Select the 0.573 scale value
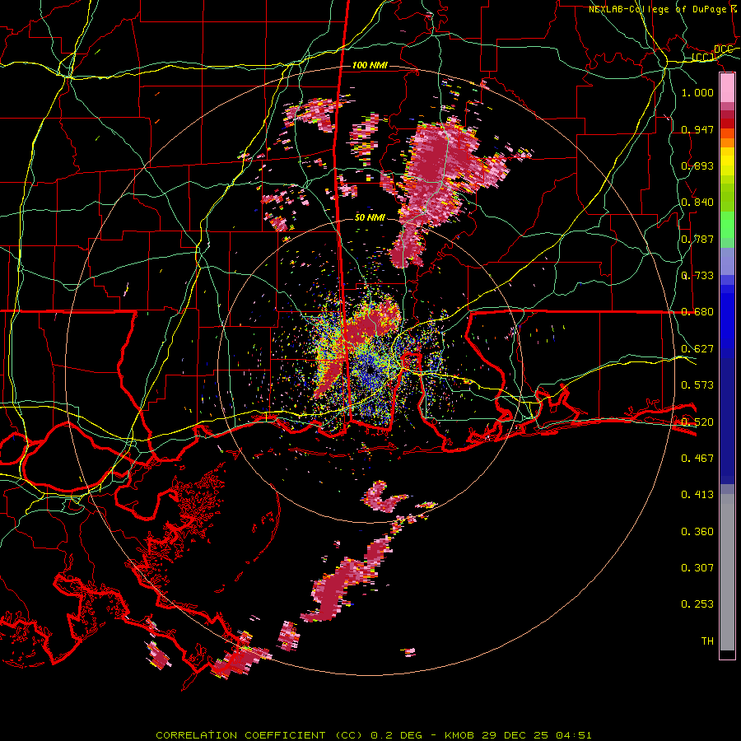This screenshot has height=741, width=741. click(697, 384)
